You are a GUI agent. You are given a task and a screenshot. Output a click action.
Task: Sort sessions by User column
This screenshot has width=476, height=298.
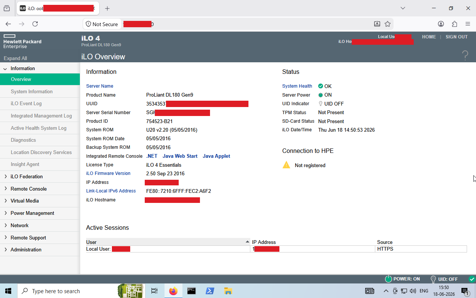click(168, 242)
